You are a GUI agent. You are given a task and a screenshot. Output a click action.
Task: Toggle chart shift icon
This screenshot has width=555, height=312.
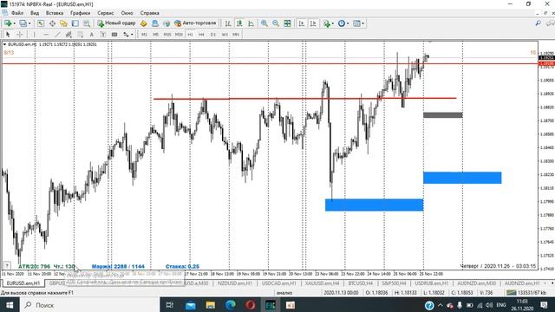(x=313, y=23)
